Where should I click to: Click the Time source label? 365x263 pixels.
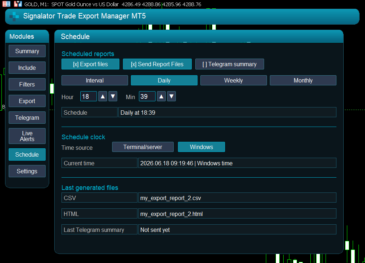coord(77,148)
